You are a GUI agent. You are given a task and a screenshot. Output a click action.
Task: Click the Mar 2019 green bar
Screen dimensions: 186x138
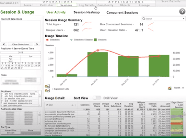click(x=67, y=75)
